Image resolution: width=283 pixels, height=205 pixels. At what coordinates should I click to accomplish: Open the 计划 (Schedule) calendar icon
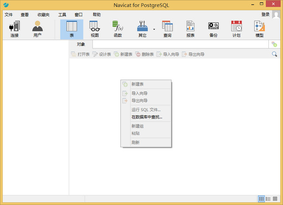(x=237, y=29)
